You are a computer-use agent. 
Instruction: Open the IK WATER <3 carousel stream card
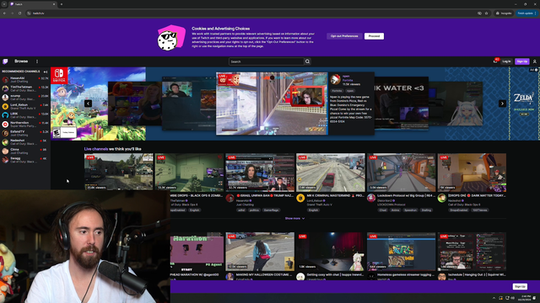click(402, 104)
